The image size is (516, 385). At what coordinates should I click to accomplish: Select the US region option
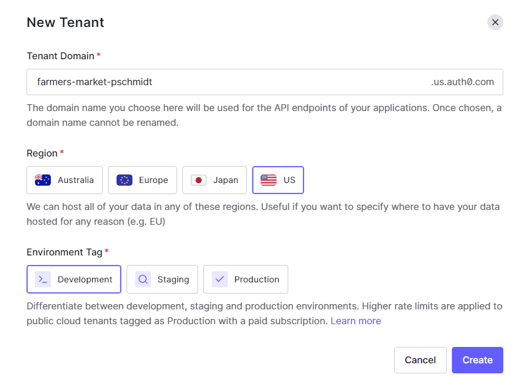coord(278,180)
